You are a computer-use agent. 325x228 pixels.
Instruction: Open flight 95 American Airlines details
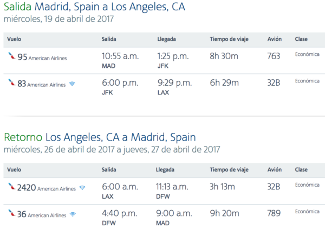42,57
